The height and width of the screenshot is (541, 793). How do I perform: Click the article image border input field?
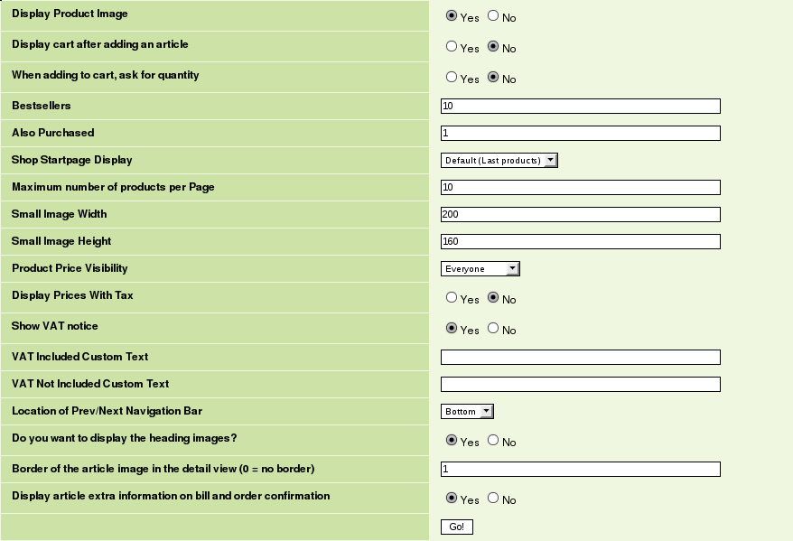(580, 470)
